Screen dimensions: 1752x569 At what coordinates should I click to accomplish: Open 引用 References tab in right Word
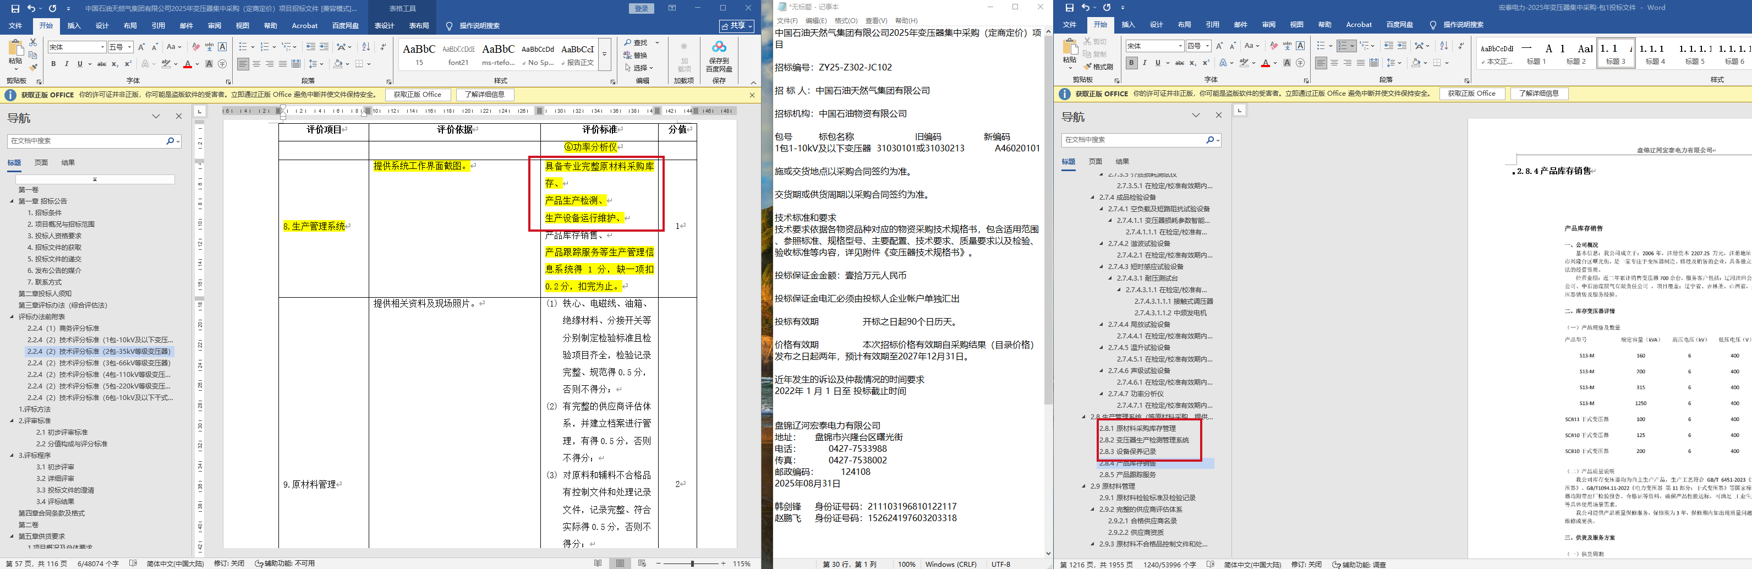[x=1213, y=24]
